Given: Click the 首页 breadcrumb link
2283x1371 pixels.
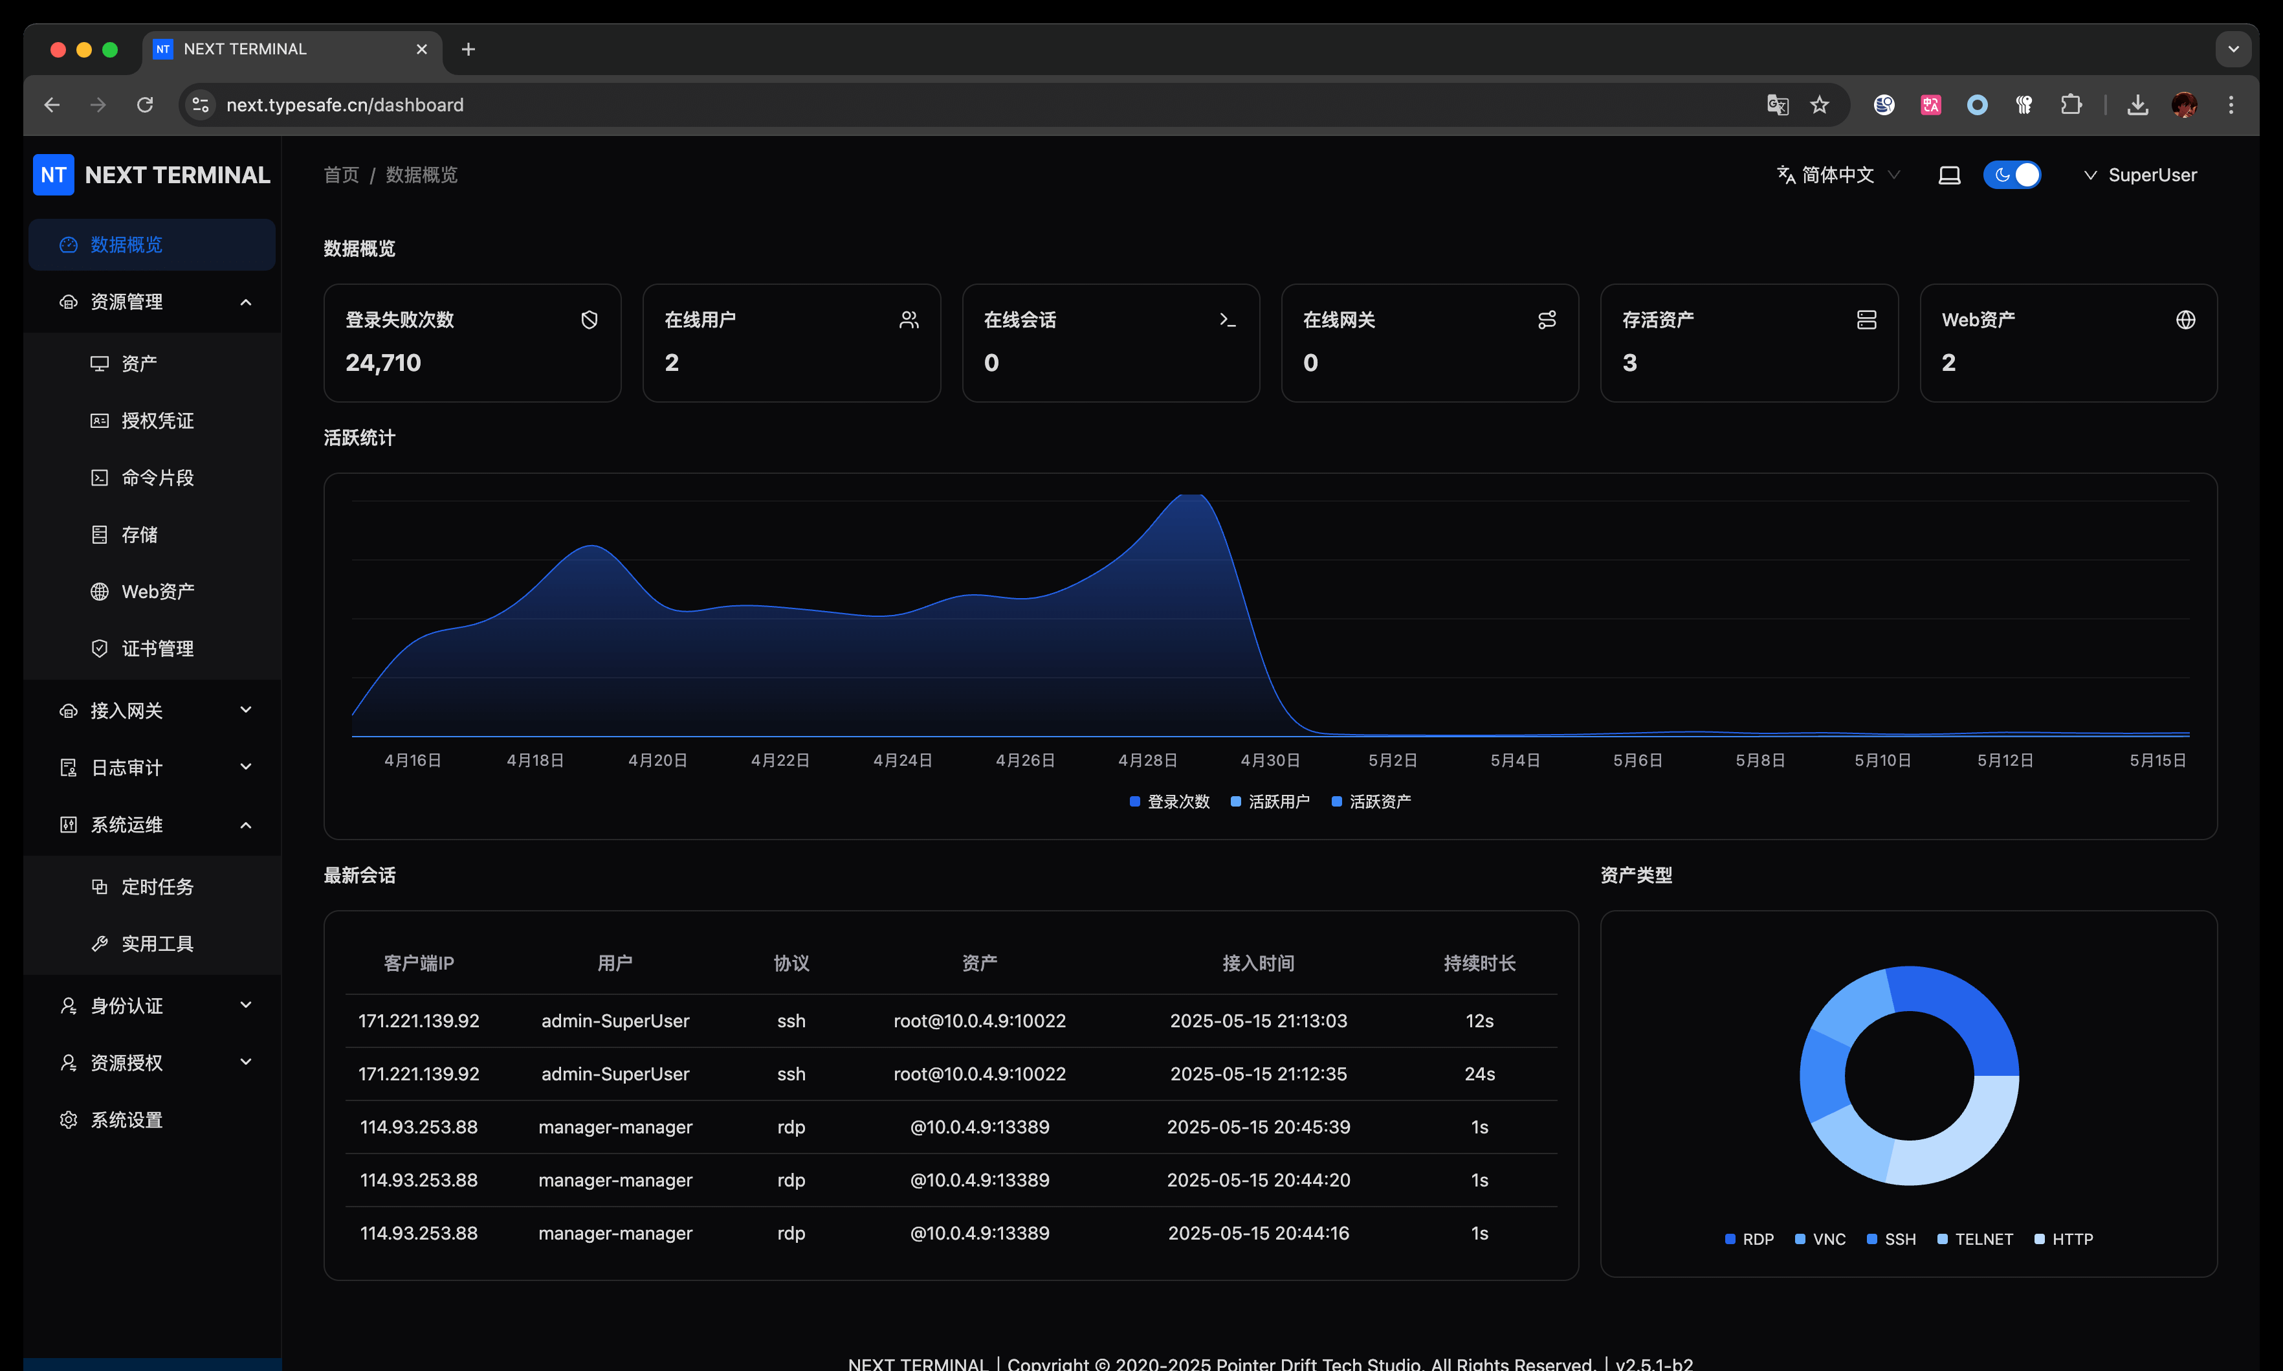Looking at the screenshot, I should tap(341, 175).
